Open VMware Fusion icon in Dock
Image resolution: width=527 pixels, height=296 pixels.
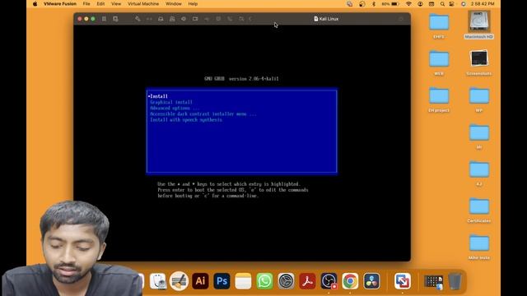(x=403, y=281)
